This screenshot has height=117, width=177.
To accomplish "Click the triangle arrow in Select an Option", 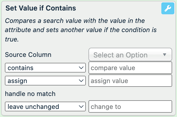I will [x=165, y=55].
